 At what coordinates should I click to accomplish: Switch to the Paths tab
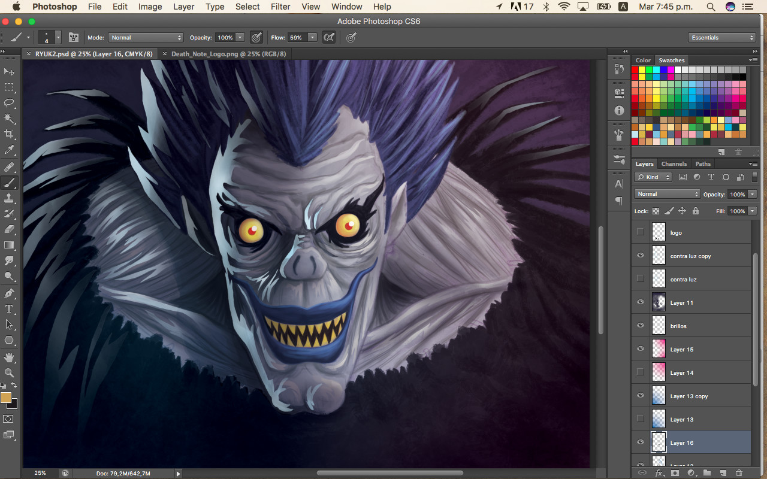click(x=703, y=163)
